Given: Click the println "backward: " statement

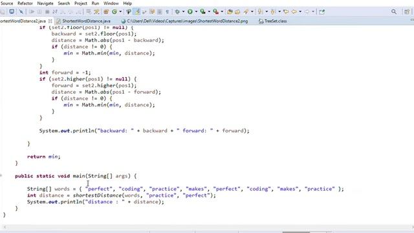Looking at the screenshot, I should pos(144,131).
